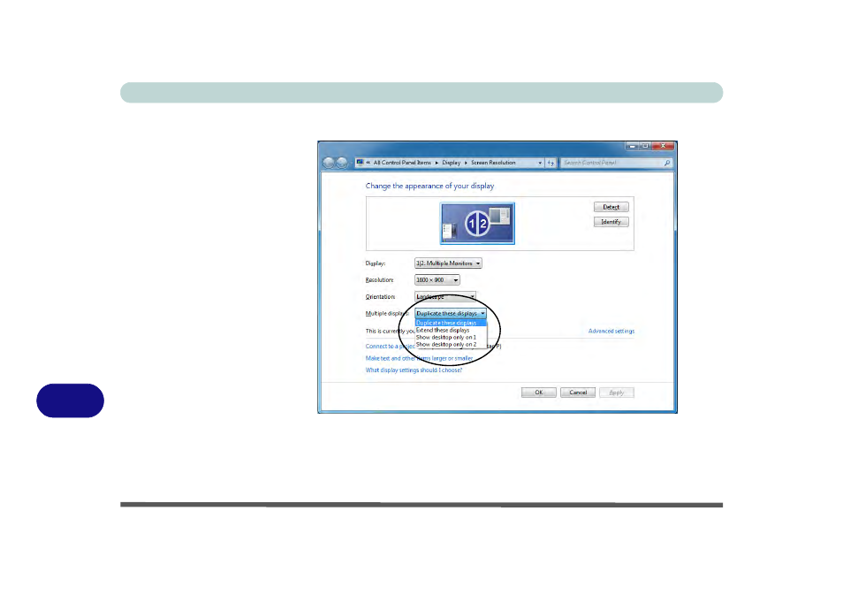
Task: Choose Extend these displays option
Action: tap(451, 331)
